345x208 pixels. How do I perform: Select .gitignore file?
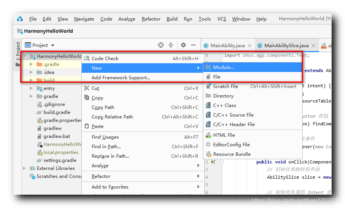(x=54, y=104)
